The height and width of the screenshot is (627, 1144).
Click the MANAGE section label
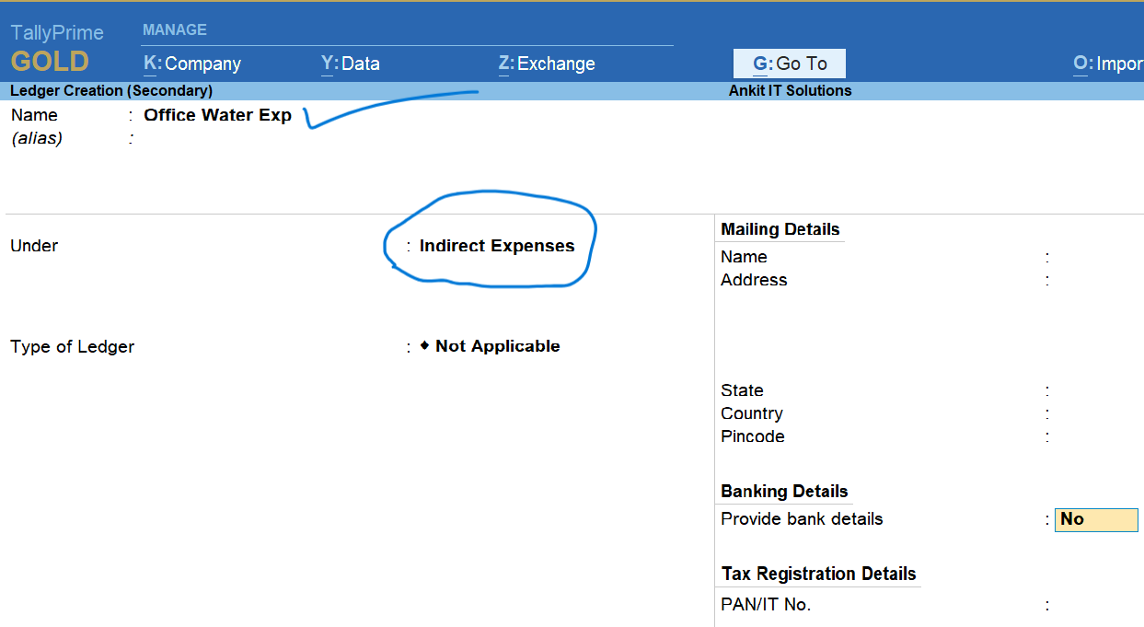tap(175, 29)
